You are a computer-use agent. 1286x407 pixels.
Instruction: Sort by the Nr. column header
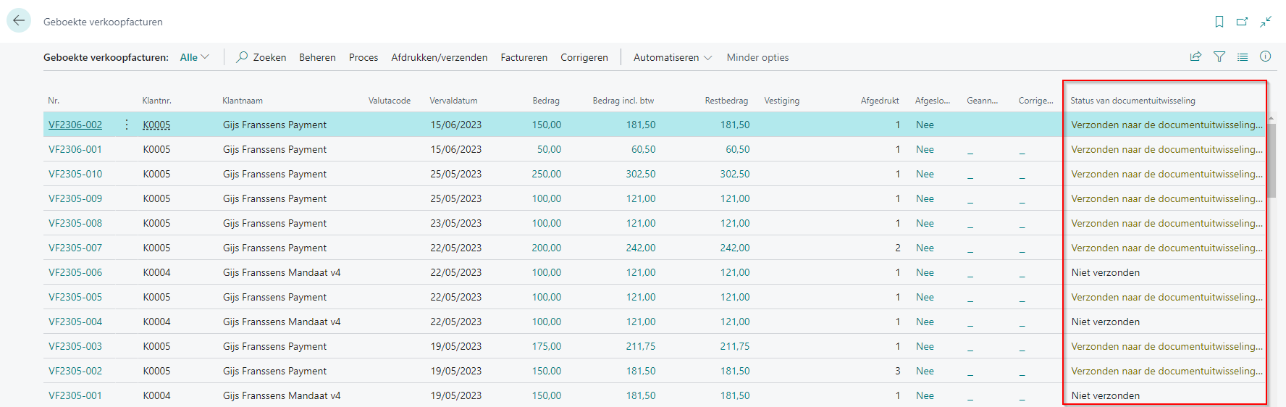pyautogui.click(x=54, y=101)
